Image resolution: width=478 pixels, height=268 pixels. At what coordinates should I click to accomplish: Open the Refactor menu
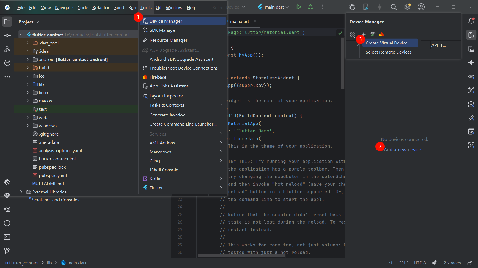[x=101, y=7]
